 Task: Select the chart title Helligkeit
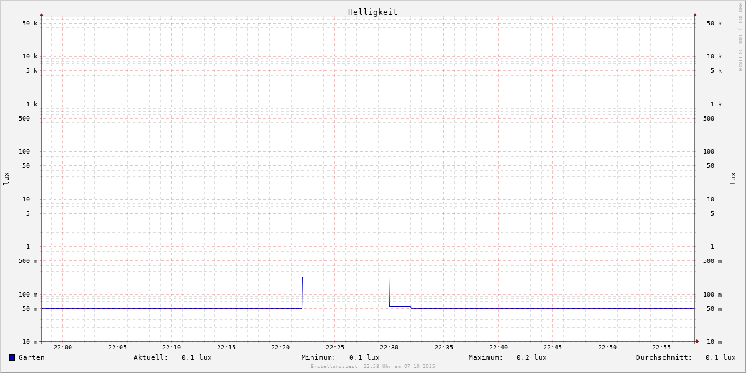click(373, 12)
